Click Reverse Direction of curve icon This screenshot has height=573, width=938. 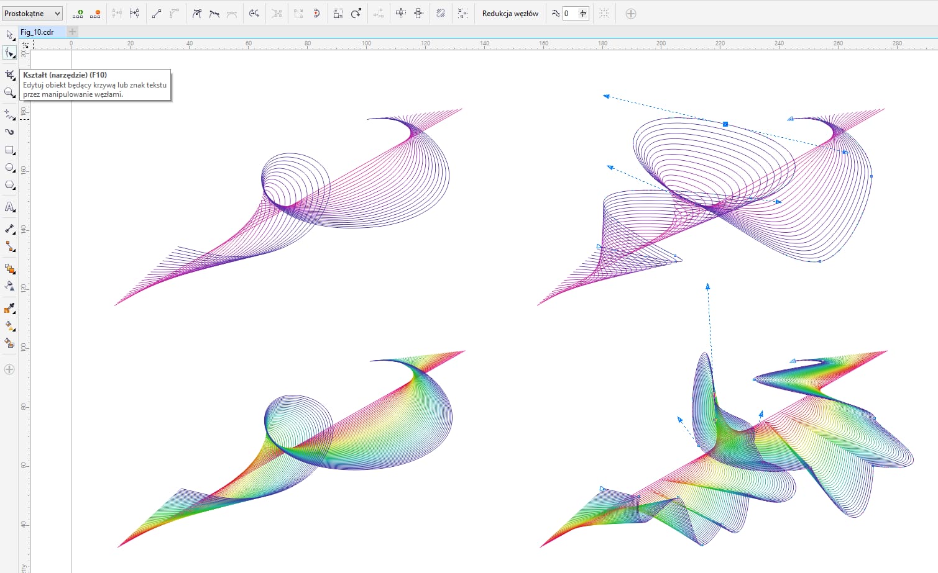click(x=254, y=14)
